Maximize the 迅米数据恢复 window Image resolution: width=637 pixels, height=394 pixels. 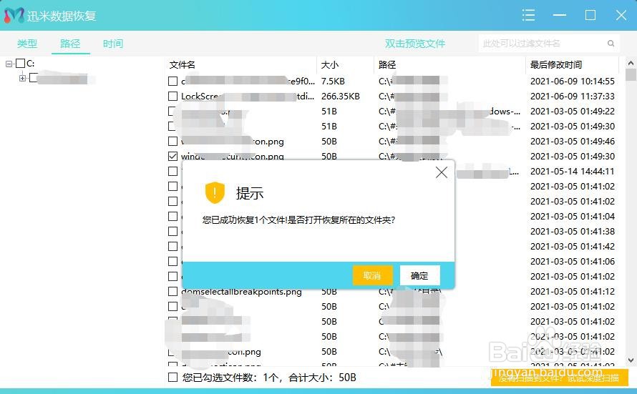pyautogui.click(x=590, y=16)
